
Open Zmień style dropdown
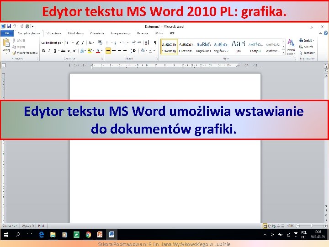[291, 47]
